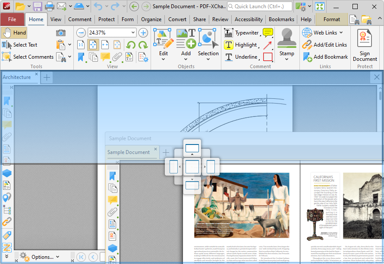Rotate view clockwise
Image resolution: width=384 pixels, height=264 pixels.
(143, 45)
